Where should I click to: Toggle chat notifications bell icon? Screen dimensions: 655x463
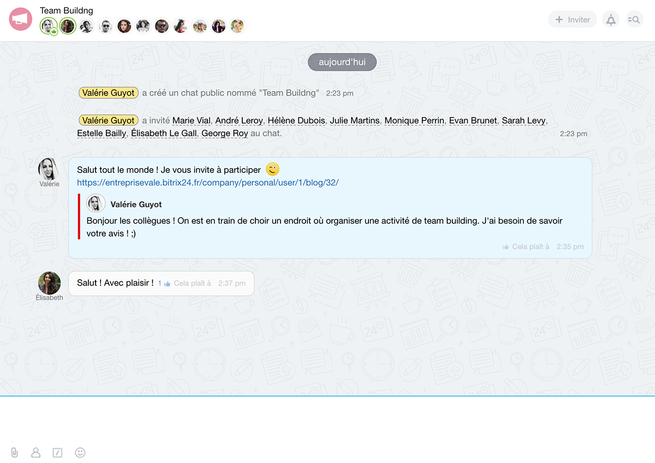[611, 20]
